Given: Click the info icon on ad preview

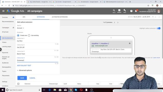Looking at the screenshot, I should coord(130,43).
